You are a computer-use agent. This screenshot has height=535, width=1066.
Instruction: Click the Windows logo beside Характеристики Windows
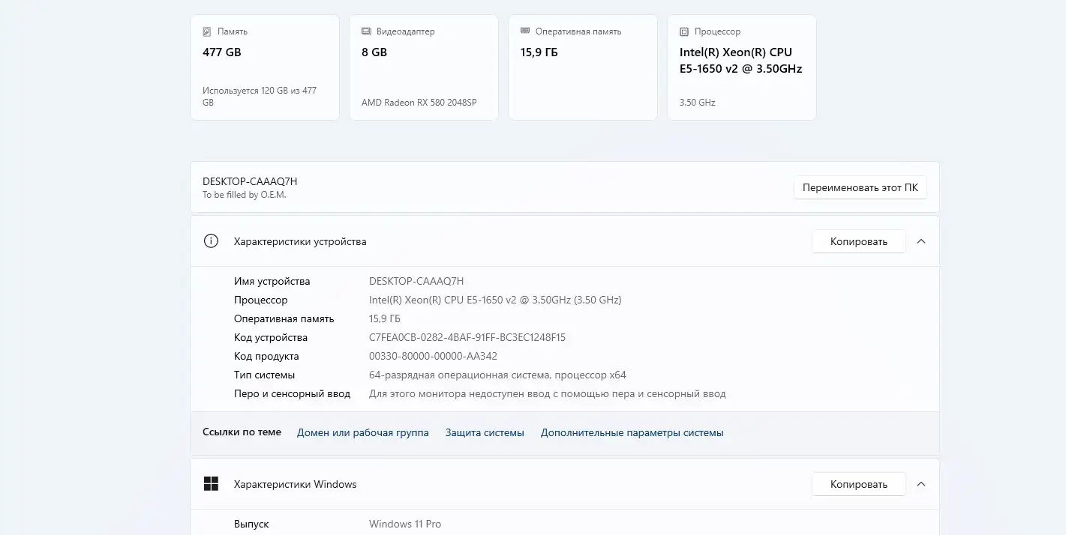pyautogui.click(x=211, y=484)
